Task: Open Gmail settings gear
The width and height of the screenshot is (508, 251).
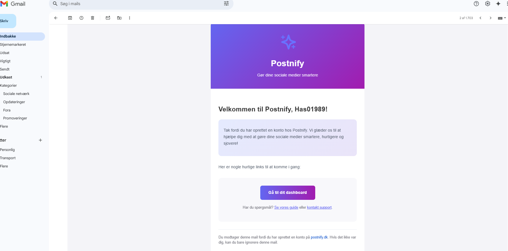Action: pyautogui.click(x=487, y=4)
